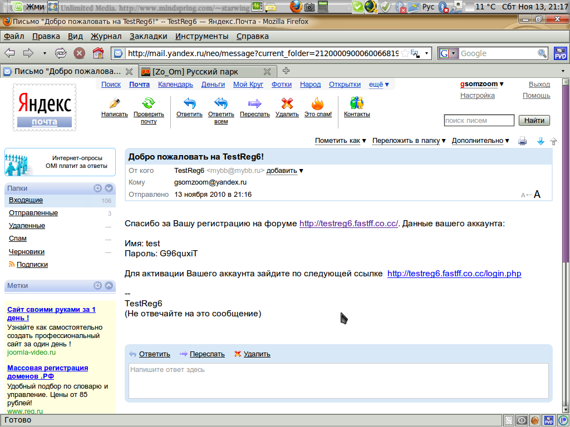Open the Инструменты menu

coord(202,36)
